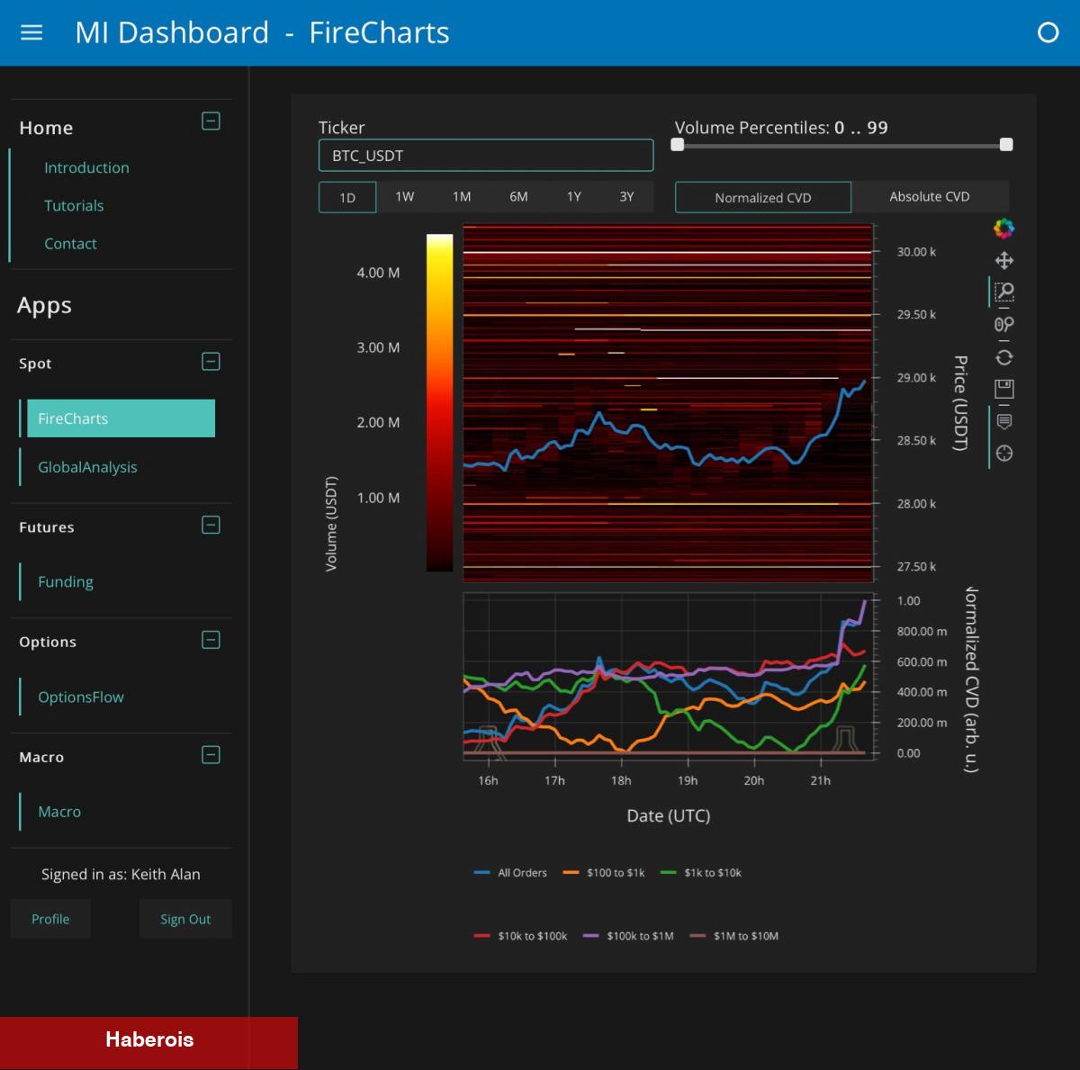Open the Introduction page
1080x1070 pixels.
point(86,167)
